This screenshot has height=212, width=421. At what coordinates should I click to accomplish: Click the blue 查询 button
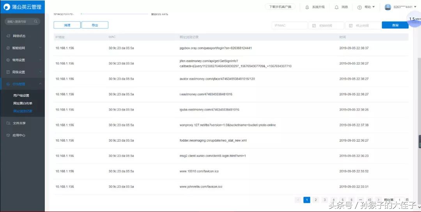point(395,25)
